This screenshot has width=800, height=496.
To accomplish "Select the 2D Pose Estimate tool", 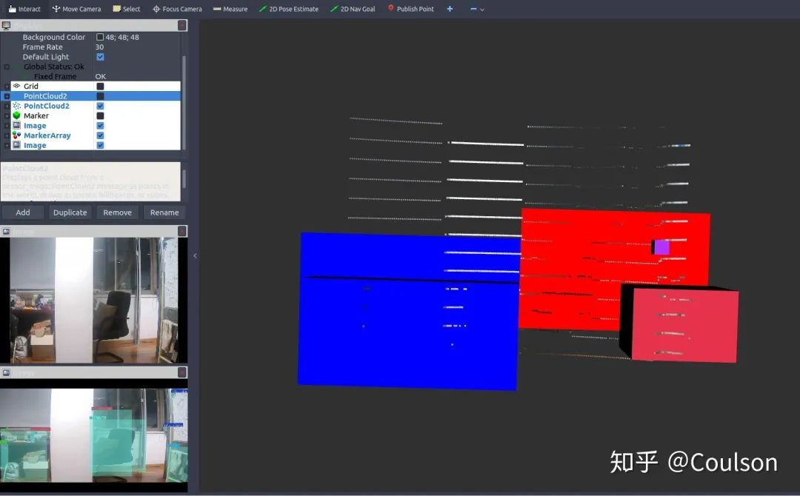I will (x=289, y=9).
